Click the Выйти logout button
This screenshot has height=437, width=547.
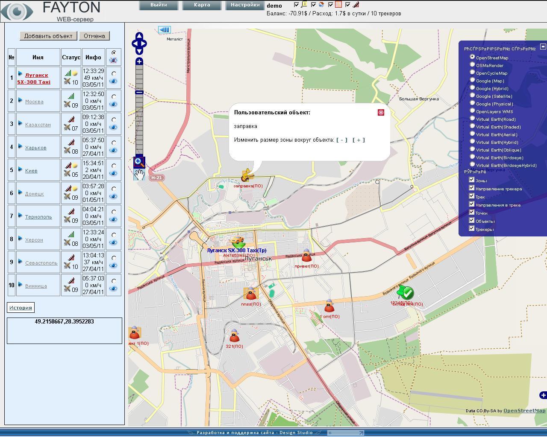point(159,5)
